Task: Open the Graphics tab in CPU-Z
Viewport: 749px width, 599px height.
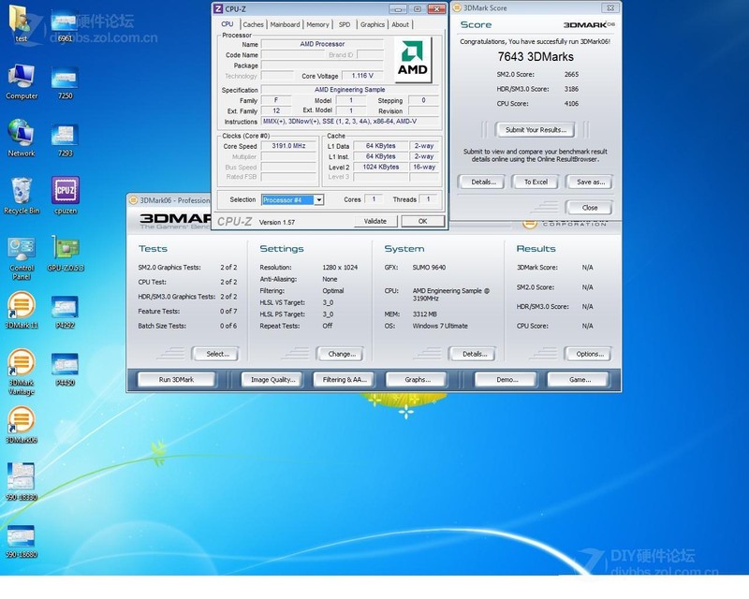Action: tap(373, 24)
